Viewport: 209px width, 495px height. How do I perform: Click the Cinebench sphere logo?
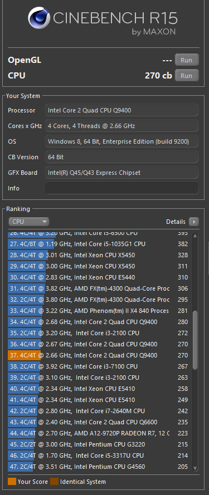[39, 18]
